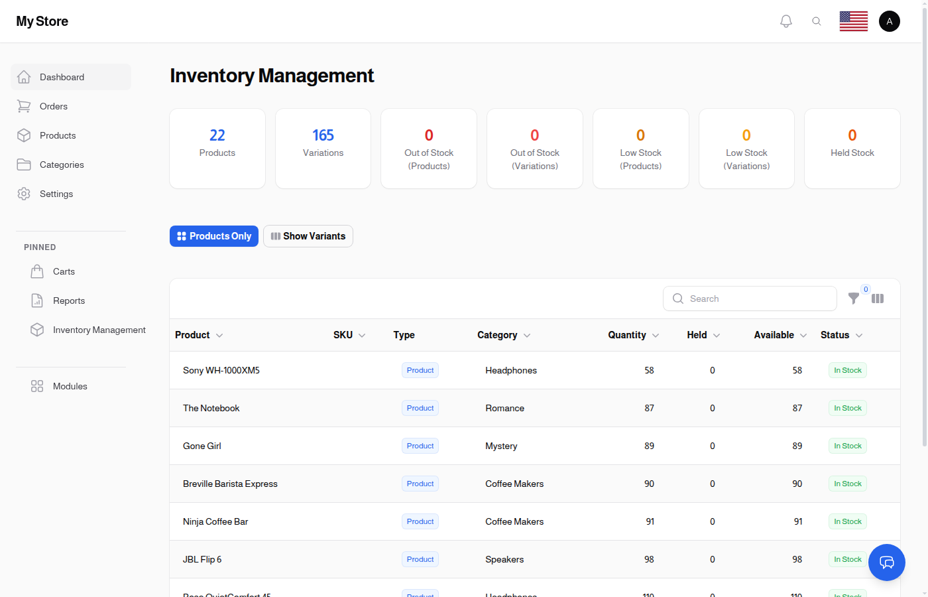928x597 pixels.
Task: Open the Gone Girl product link
Action: pos(202,445)
